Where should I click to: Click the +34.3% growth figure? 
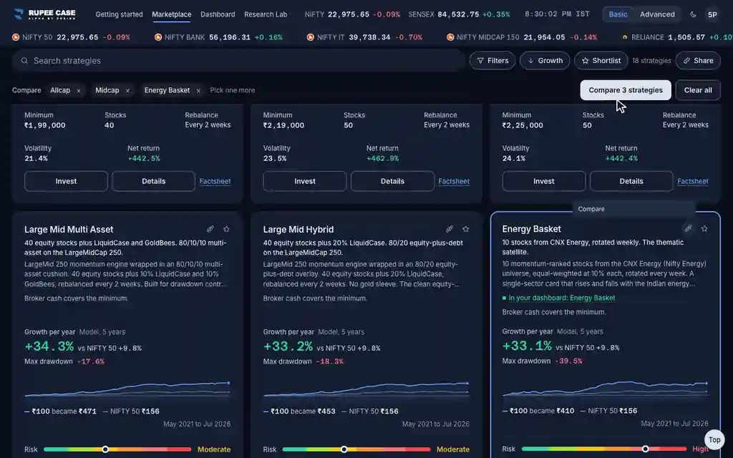click(49, 347)
